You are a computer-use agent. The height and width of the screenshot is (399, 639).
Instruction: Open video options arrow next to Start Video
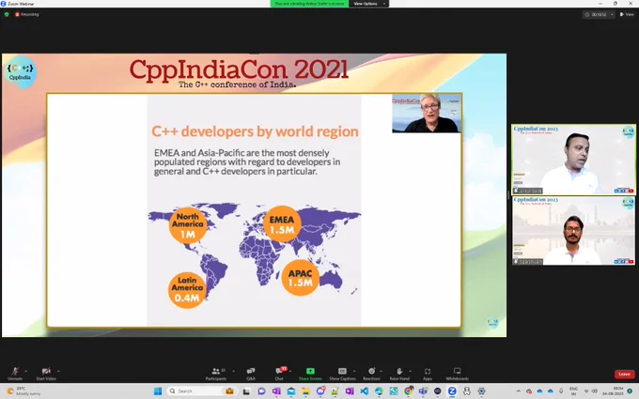coord(58,371)
